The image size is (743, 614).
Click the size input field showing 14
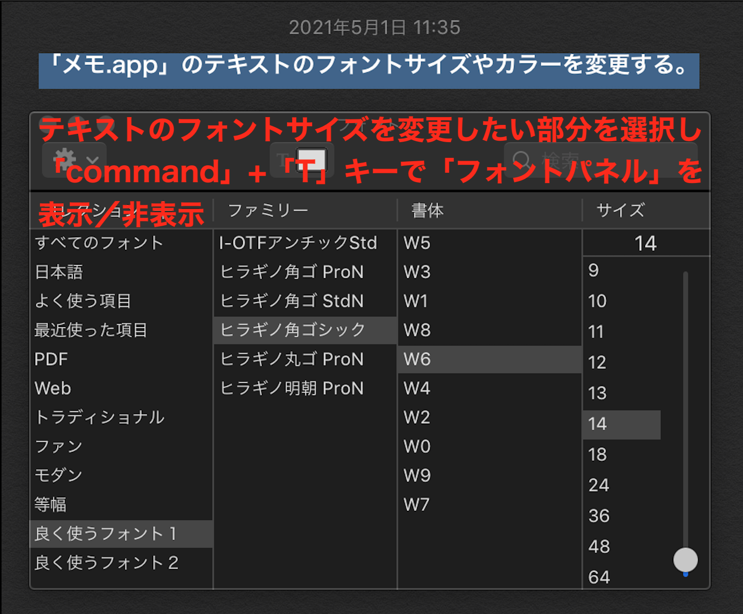646,243
